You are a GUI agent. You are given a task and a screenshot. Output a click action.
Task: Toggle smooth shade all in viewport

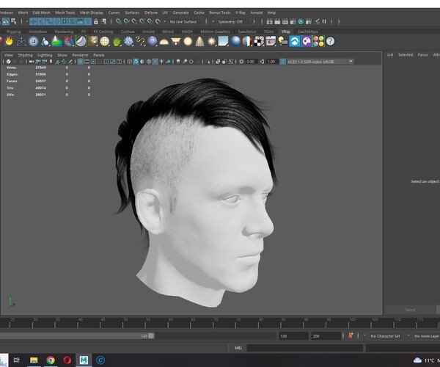[136, 62]
